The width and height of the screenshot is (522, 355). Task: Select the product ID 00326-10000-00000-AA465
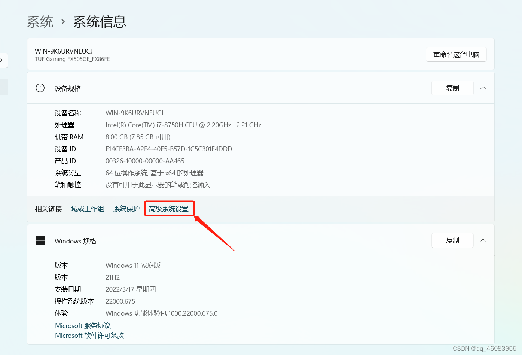pos(145,161)
